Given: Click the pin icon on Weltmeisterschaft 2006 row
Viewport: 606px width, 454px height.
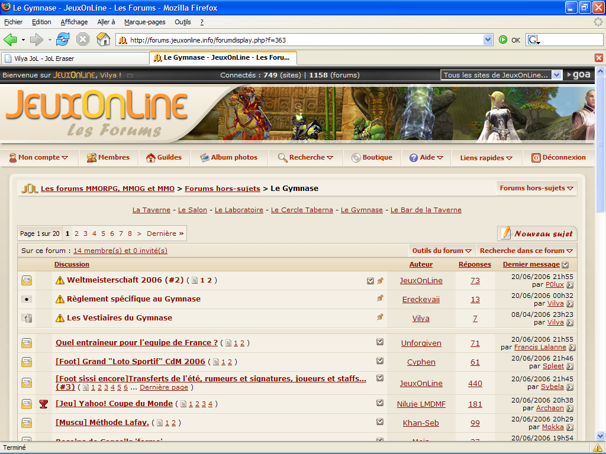Looking at the screenshot, I should pos(381,280).
